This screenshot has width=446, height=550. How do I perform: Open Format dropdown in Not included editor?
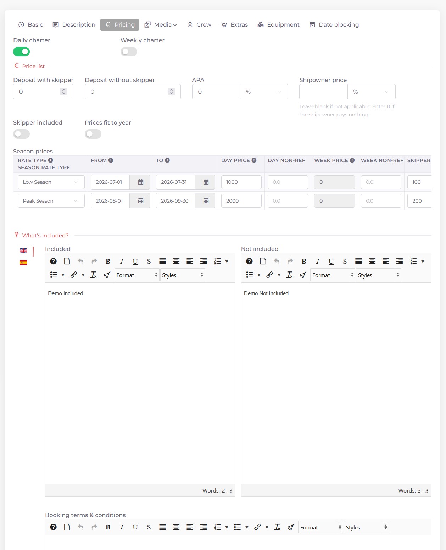pos(333,275)
